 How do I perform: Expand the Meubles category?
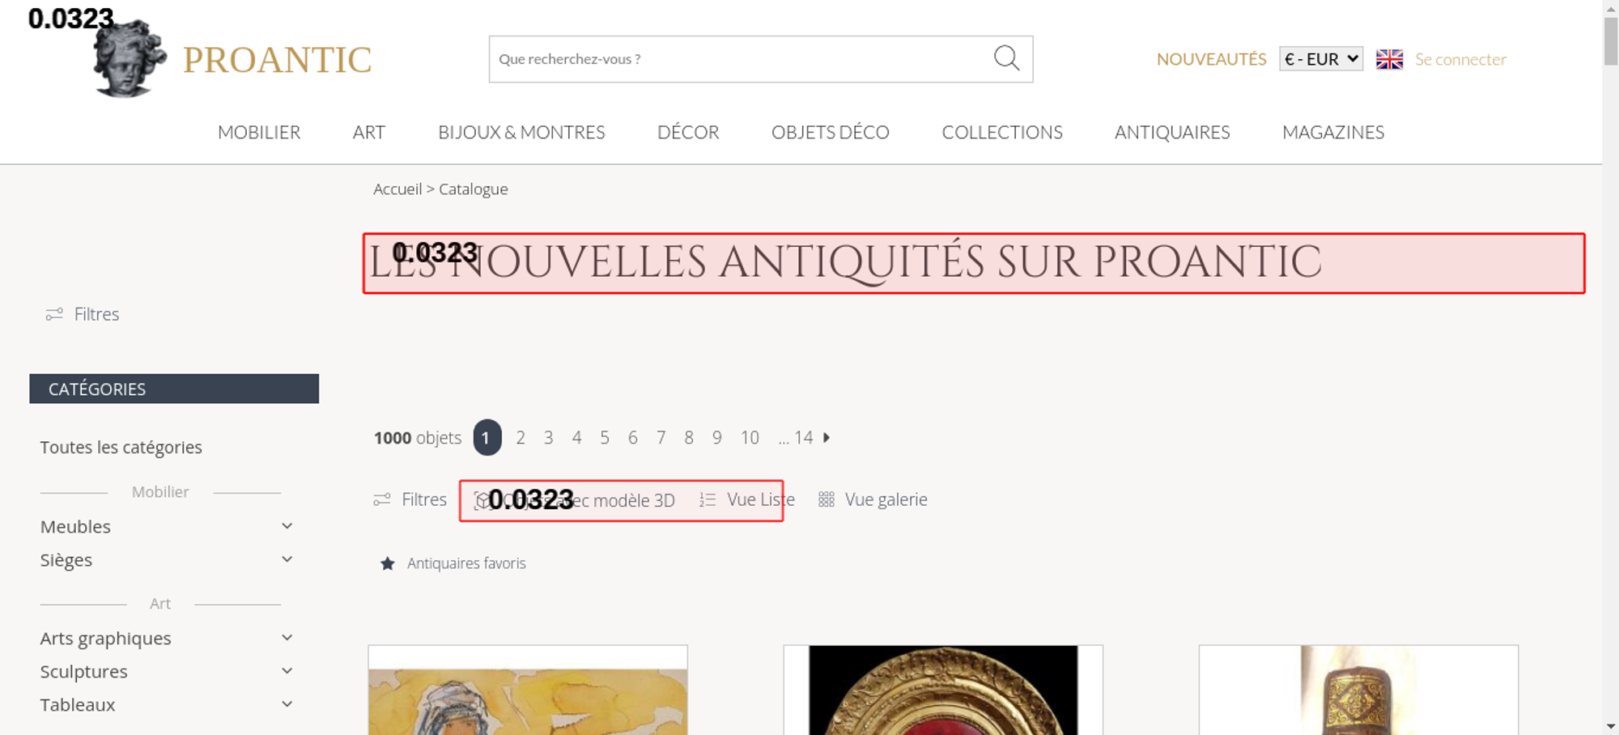[x=287, y=526]
